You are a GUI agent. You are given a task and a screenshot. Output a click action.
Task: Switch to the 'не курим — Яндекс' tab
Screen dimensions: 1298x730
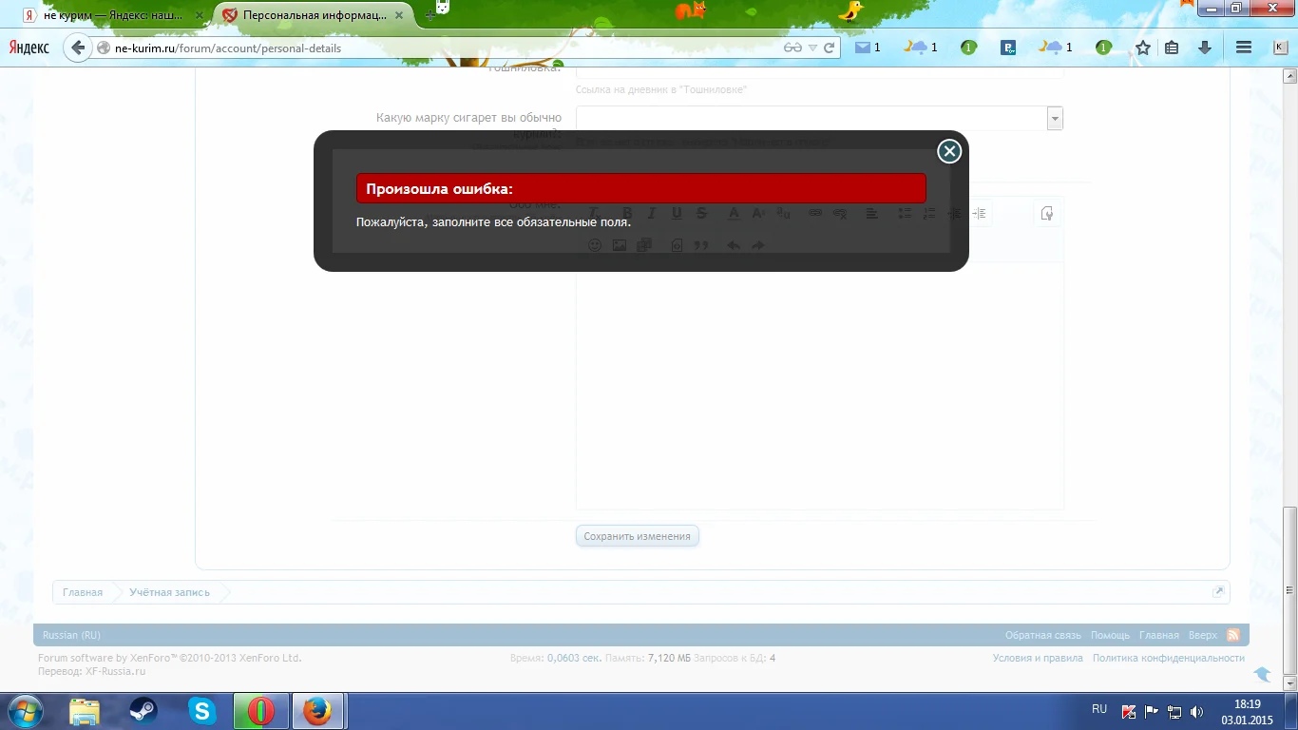point(113,16)
